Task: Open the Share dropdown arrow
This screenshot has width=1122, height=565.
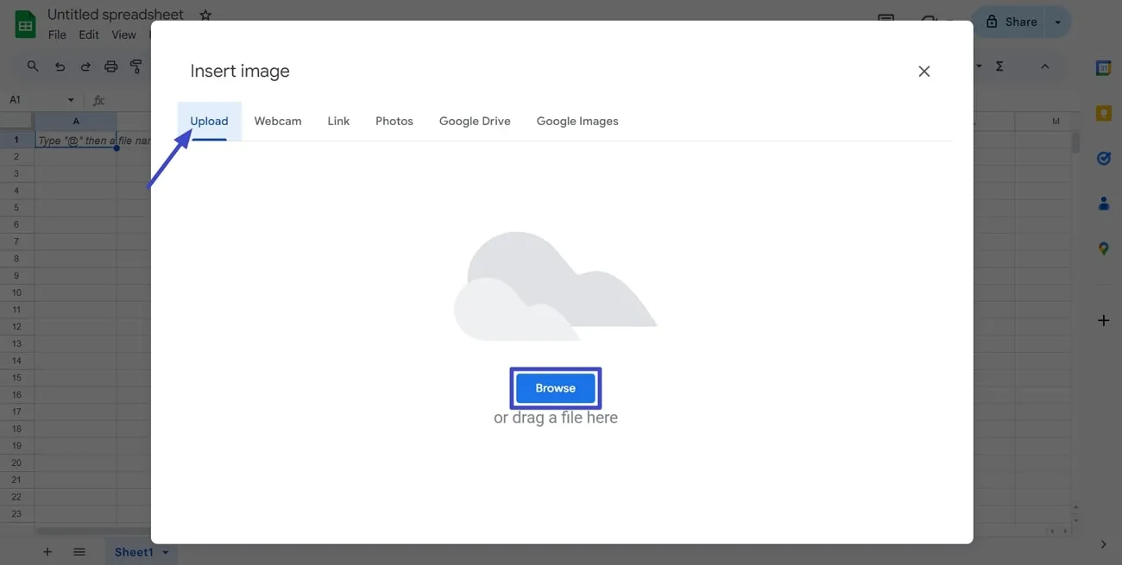Action: [1057, 22]
